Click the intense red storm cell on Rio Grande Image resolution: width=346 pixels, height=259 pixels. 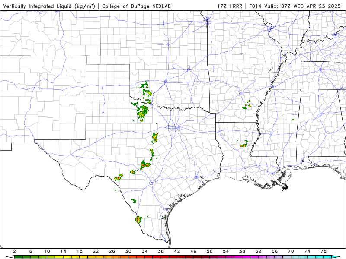coord(138,220)
